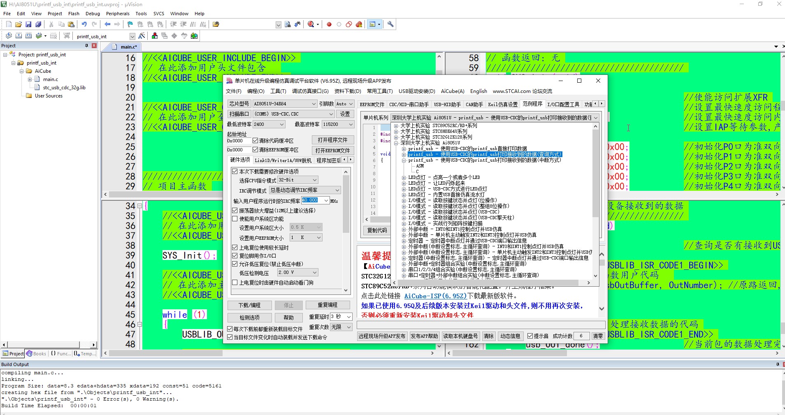Screen dimensions: 785x415
Task: Collapse the 深圳大学上机实验 Ai8051U tree node
Action: pos(396,143)
